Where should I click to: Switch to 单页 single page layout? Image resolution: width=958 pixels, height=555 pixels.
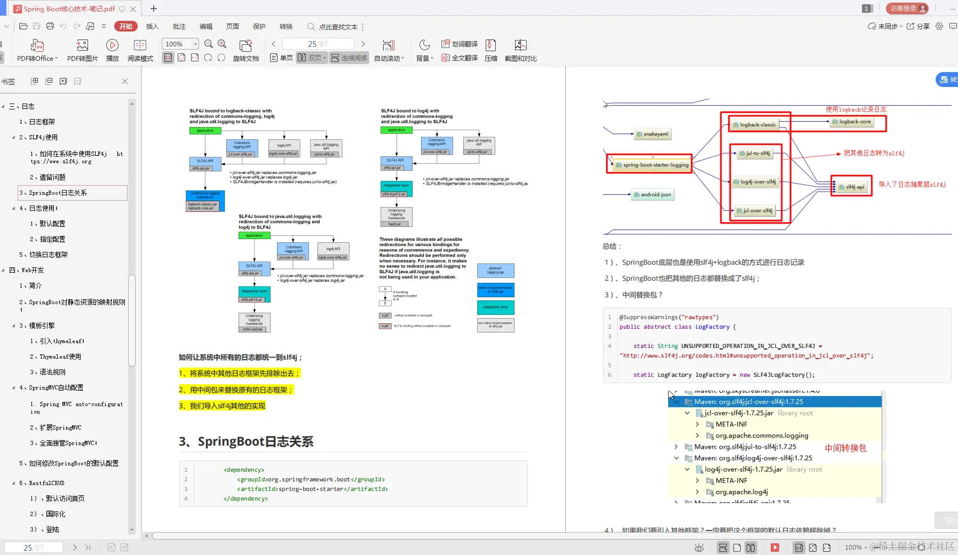tap(281, 58)
